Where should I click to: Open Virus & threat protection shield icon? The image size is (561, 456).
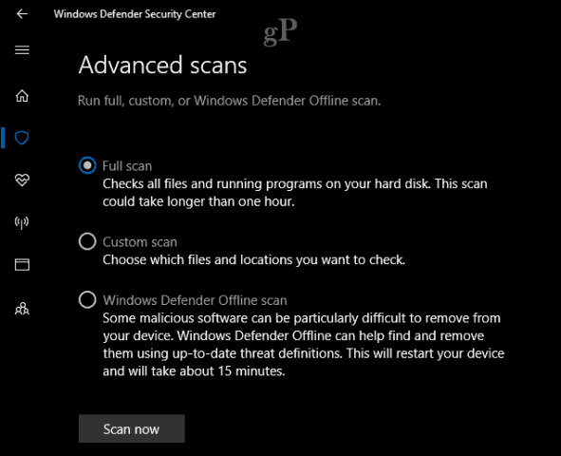[22, 138]
